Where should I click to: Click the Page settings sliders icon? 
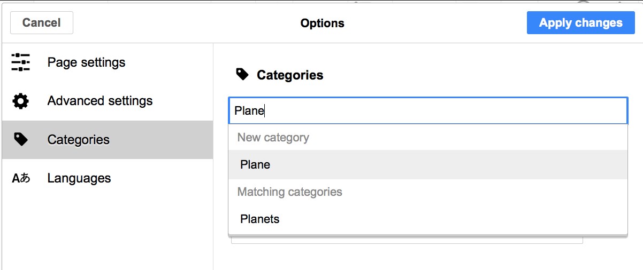pyautogui.click(x=20, y=62)
